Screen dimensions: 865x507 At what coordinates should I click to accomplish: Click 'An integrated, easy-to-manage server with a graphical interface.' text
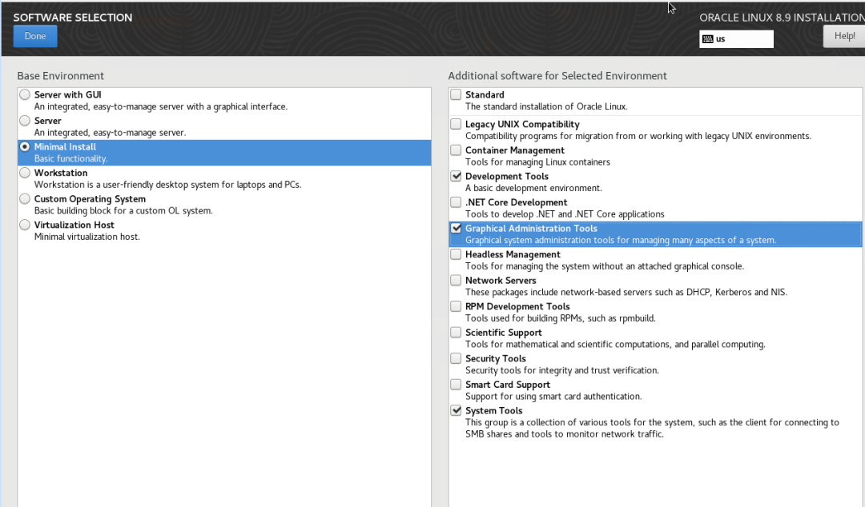(x=160, y=107)
